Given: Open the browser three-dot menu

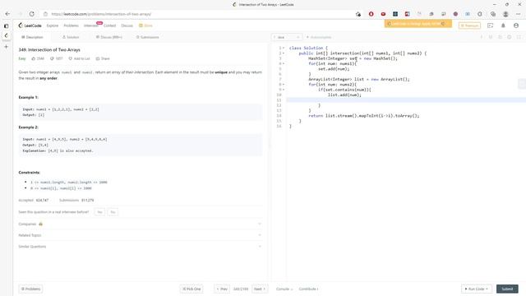Looking at the screenshot, I should tap(518, 14).
